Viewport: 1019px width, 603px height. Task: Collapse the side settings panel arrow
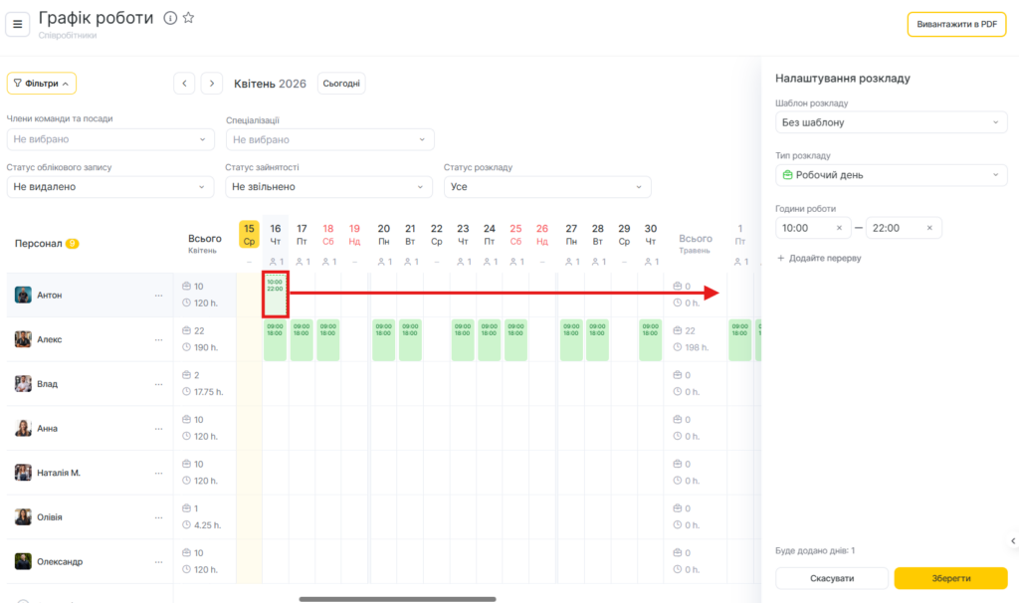pos(1013,540)
